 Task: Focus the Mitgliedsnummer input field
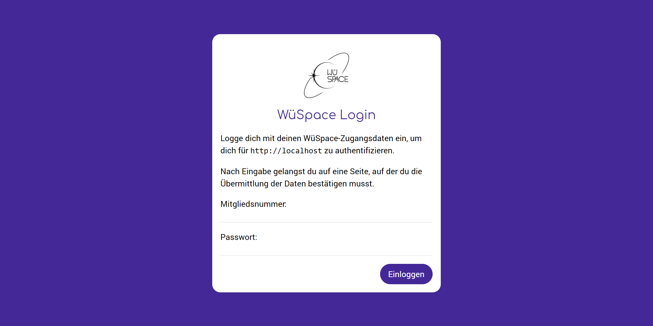click(x=326, y=216)
